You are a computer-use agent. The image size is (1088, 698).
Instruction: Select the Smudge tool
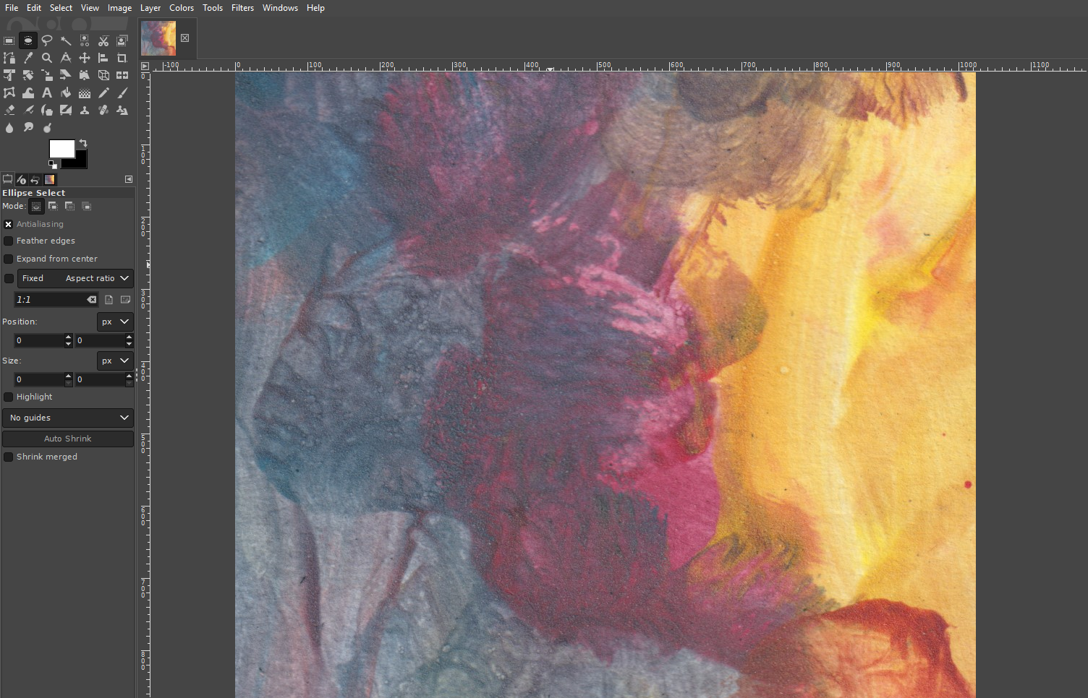[x=28, y=128]
